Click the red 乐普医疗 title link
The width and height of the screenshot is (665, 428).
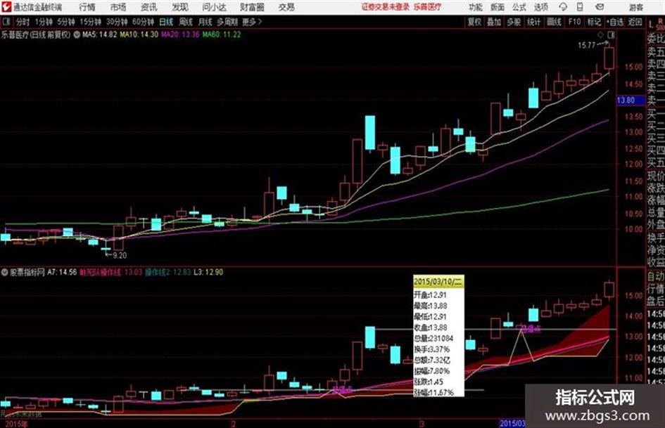coord(428,7)
